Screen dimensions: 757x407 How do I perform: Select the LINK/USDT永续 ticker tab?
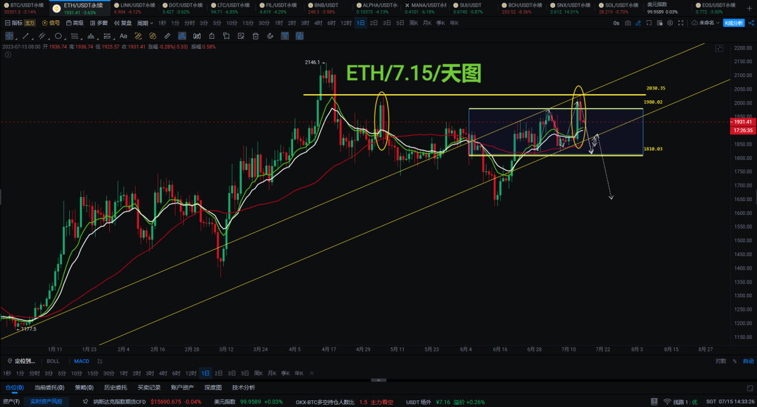coord(134,8)
